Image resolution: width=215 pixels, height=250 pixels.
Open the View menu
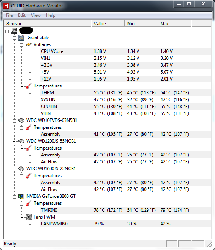click(36, 15)
